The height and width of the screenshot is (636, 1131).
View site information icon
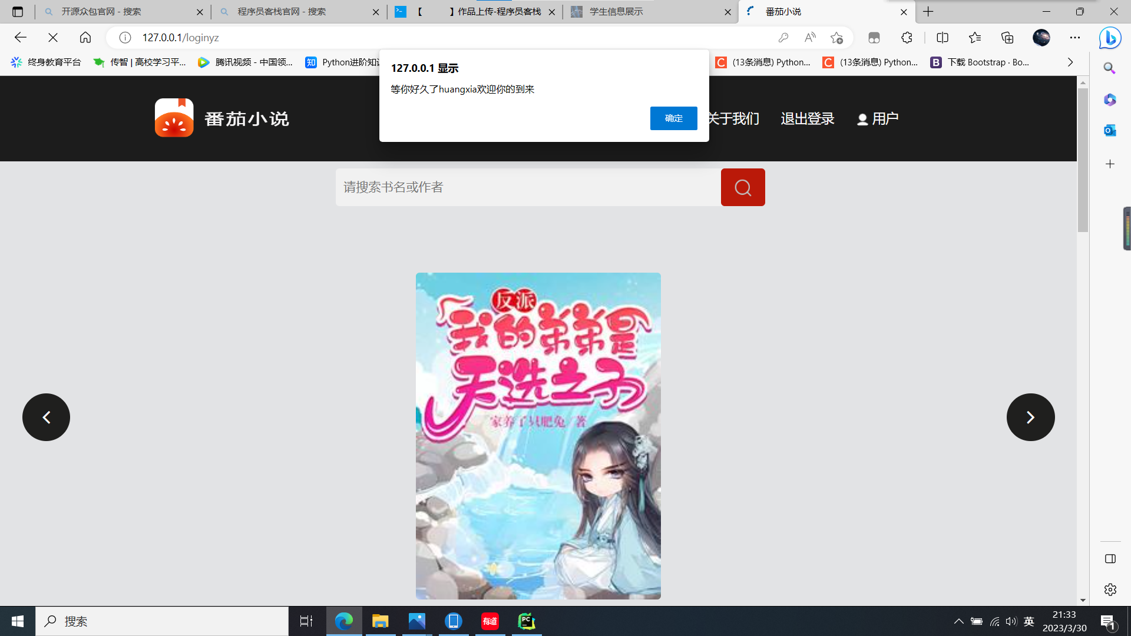[125, 38]
